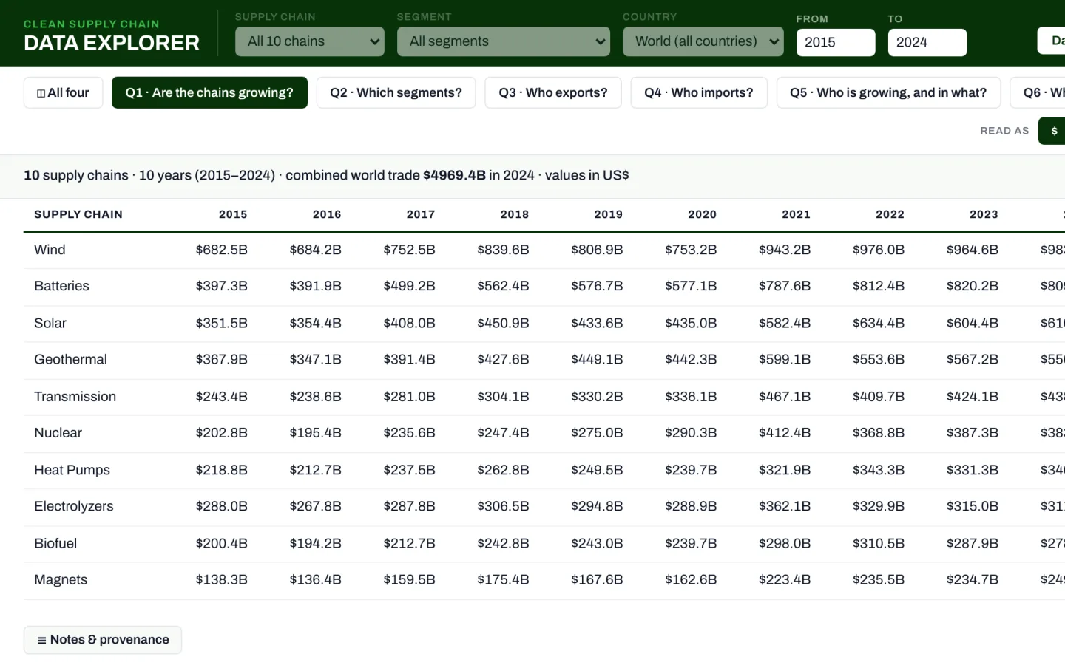The width and height of the screenshot is (1065, 665).
Task: Click Geothermal 2018 value '$427.6B'
Action: [x=503, y=359]
